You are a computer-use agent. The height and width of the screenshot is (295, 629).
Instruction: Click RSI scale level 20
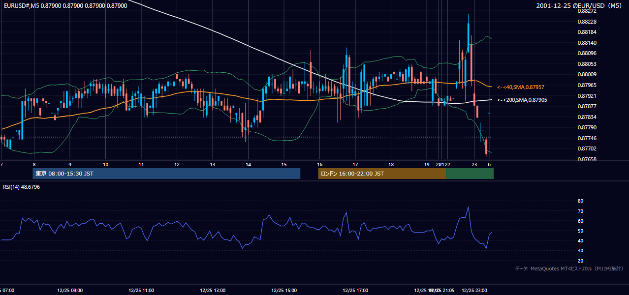tap(580, 261)
